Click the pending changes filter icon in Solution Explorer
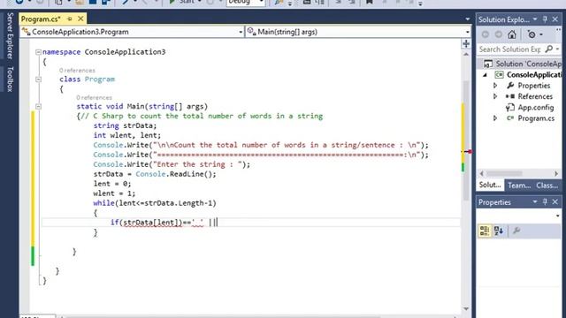 (532, 34)
